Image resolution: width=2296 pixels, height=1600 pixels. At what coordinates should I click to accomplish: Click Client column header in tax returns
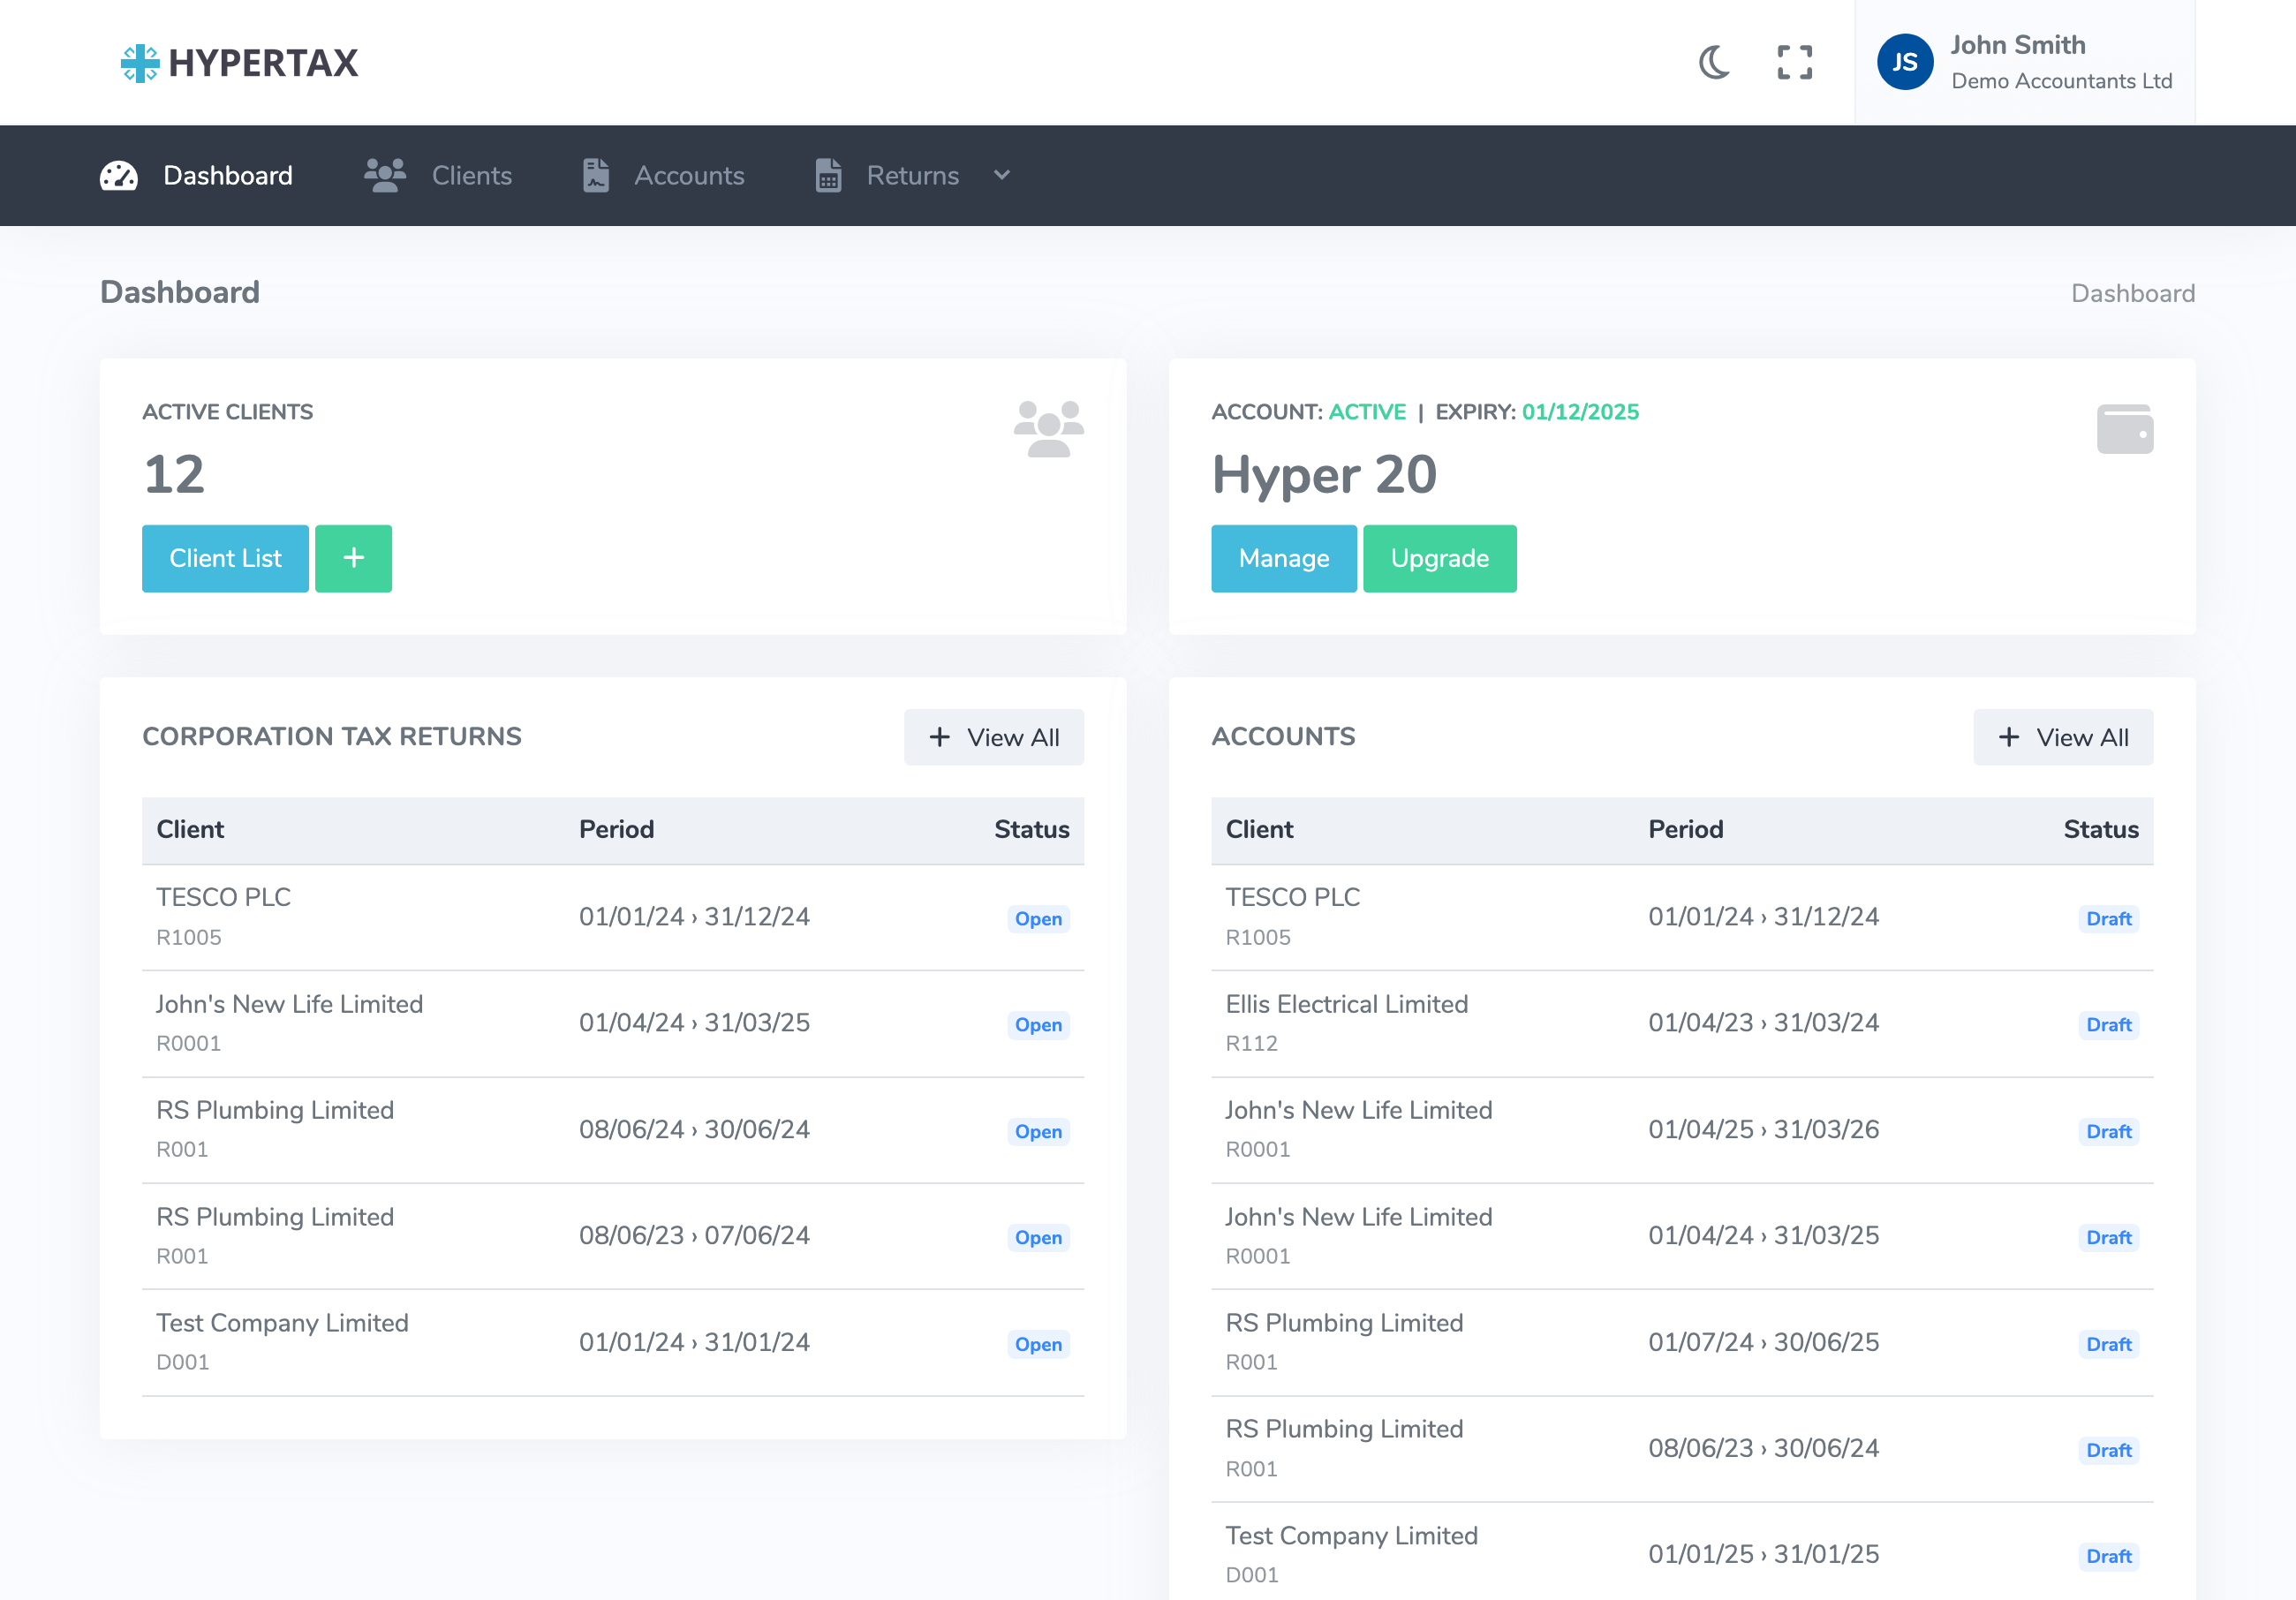click(190, 829)
